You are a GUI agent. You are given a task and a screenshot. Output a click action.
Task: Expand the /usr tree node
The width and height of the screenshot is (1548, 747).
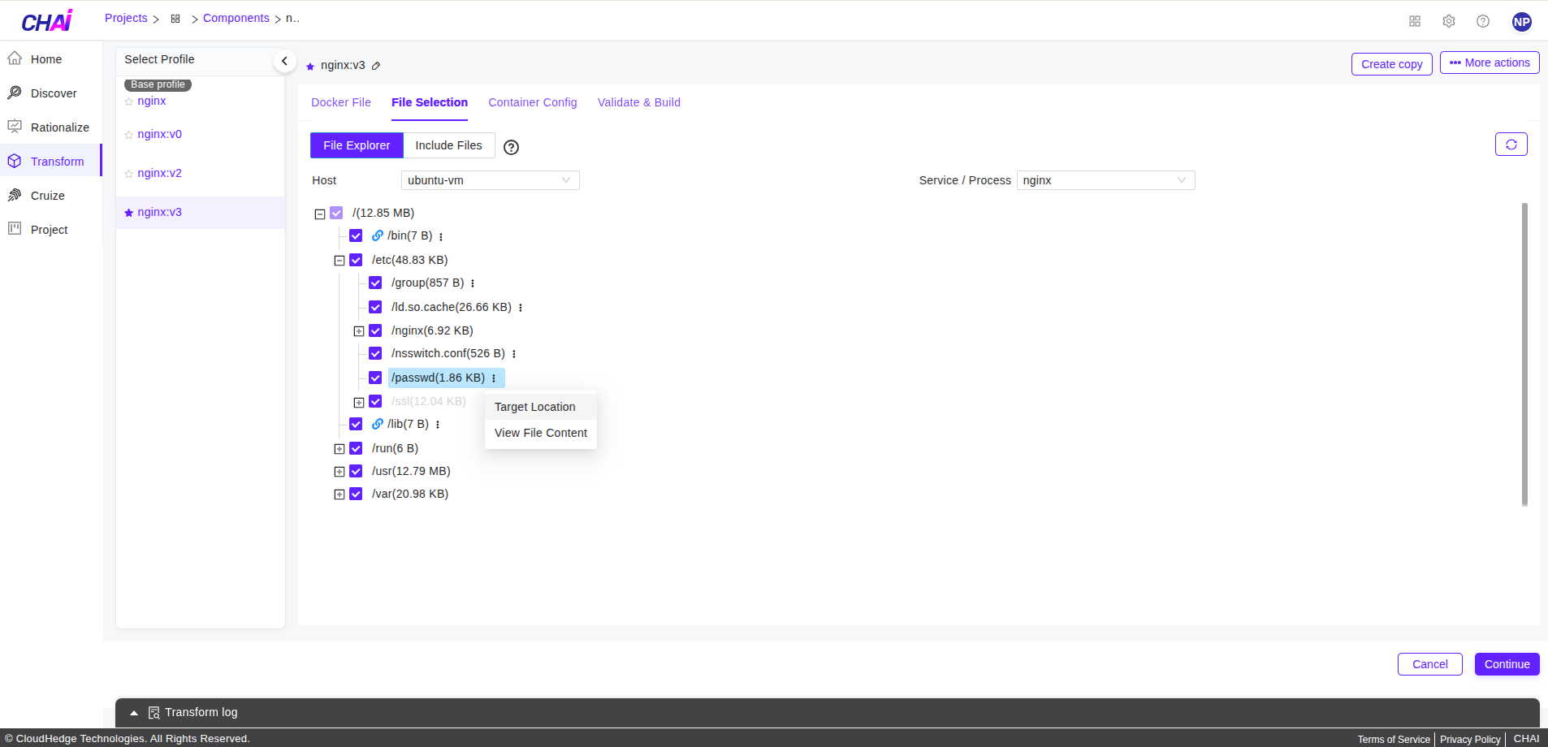[339, 472]
